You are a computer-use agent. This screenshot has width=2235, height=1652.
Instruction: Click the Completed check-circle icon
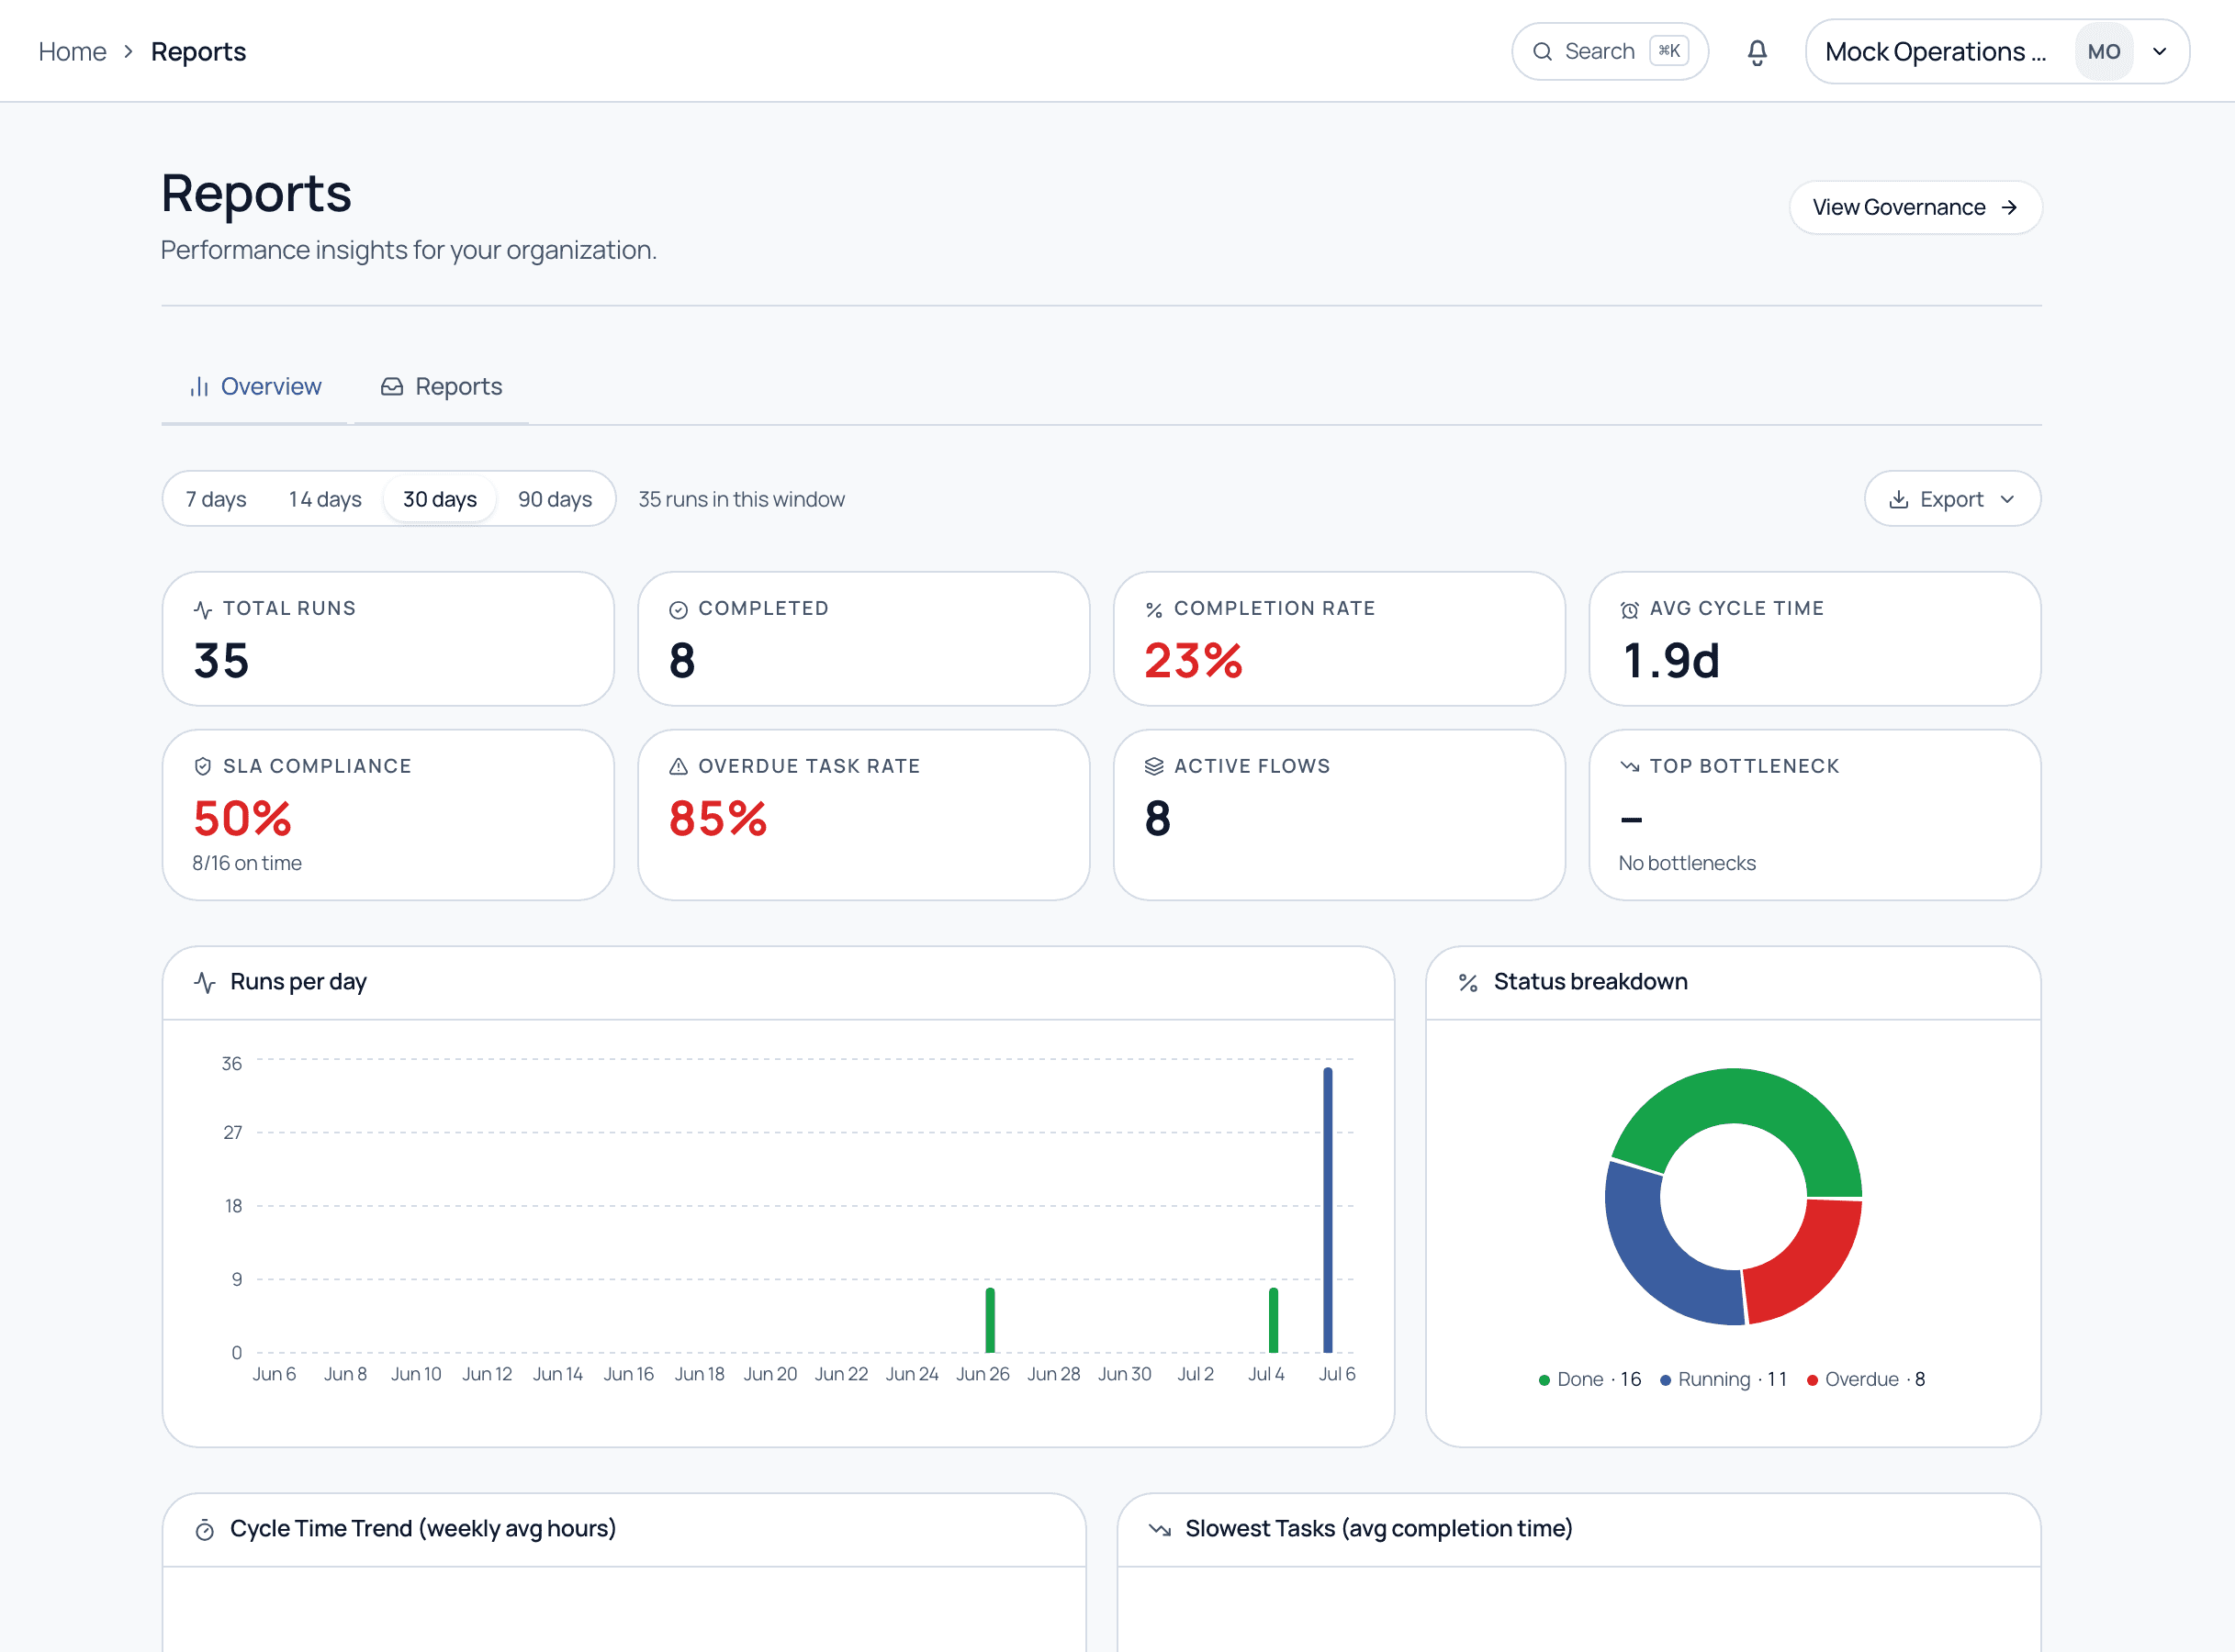coord(679,609)
